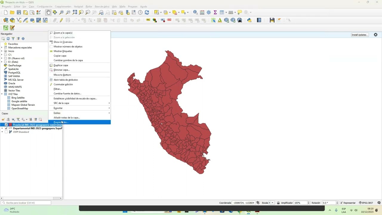This screenshot has height=215, width=382.
Task: Click 'Zoom a la capa(s)' menu entry
Action: coord(80,33)
